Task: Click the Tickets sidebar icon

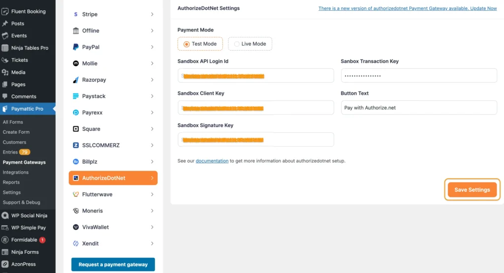Action: pyautogui.click(x=5, y=60)
